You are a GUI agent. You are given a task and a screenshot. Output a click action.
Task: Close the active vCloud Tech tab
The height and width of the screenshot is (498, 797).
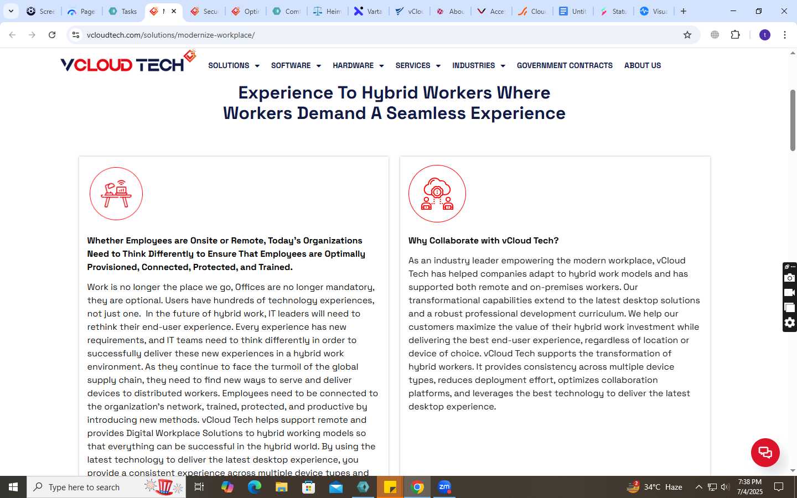(174, 11)
